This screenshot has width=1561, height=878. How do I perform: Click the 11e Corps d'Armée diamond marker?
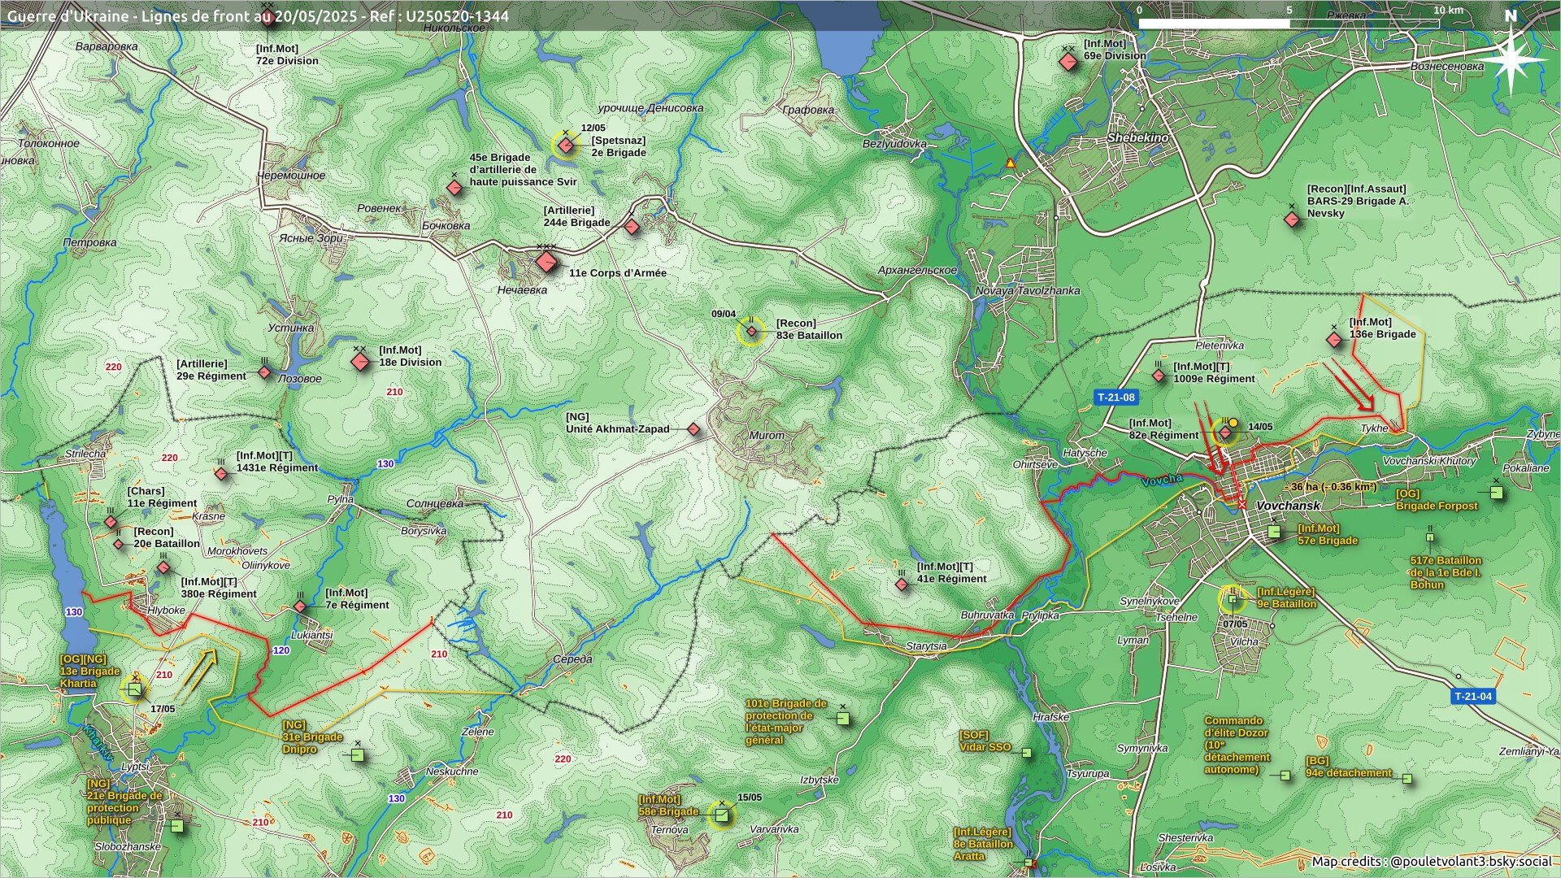[x=546, y=262]
